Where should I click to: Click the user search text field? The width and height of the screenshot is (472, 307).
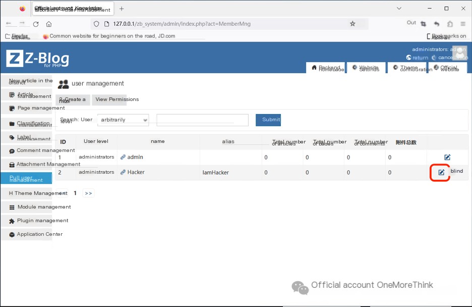coord(202,120)
